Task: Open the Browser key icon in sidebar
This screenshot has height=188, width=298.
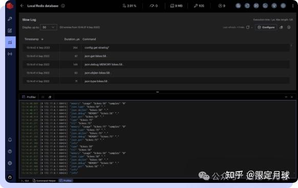Action: coord(10,19)
